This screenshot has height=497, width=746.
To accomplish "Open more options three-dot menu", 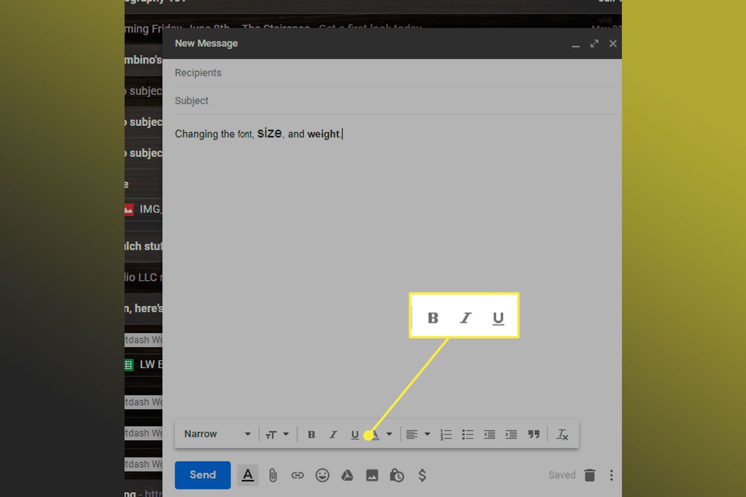I will pos(611,475).
